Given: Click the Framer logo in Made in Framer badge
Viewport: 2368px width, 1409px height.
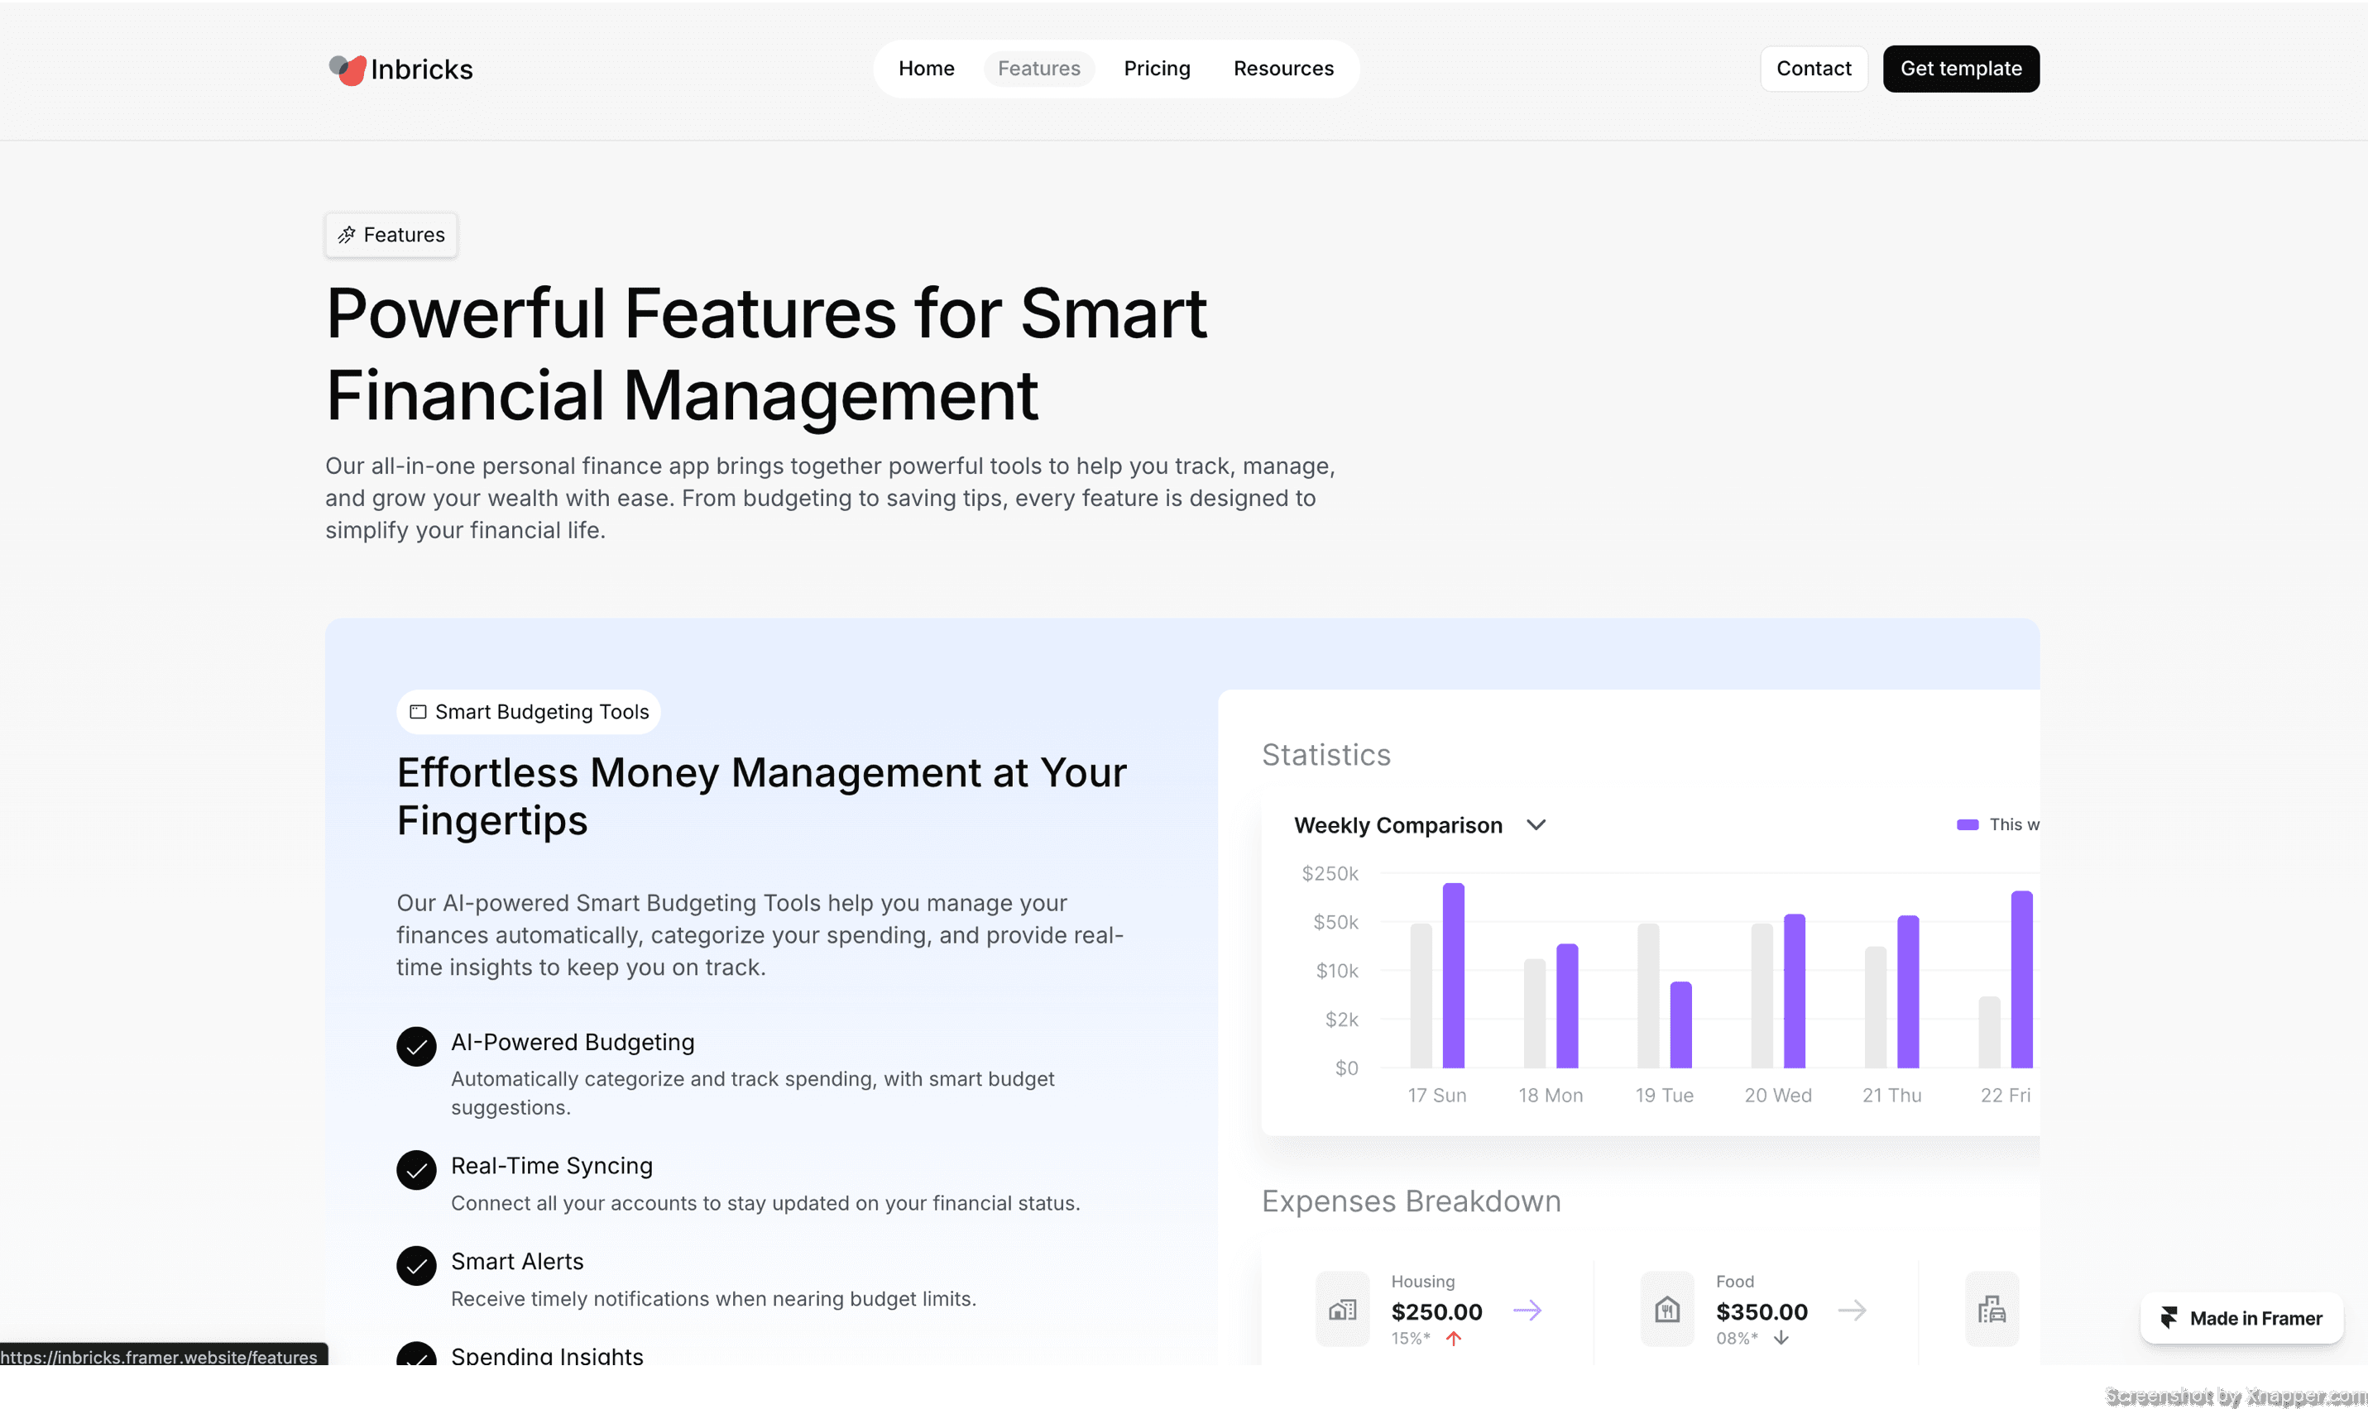Looking at the screenshot, I should [x=2169, y=1318].
